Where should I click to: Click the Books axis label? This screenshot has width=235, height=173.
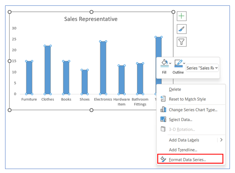tap(66, 99)
